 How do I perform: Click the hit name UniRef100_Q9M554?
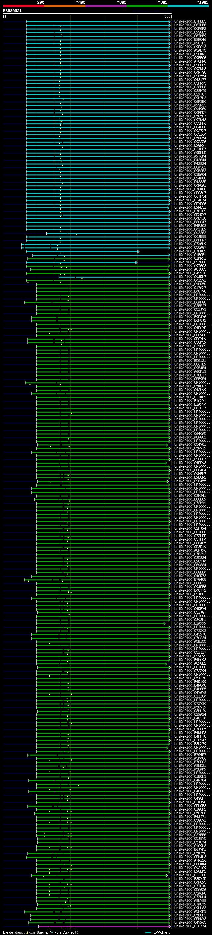[190, 76]
